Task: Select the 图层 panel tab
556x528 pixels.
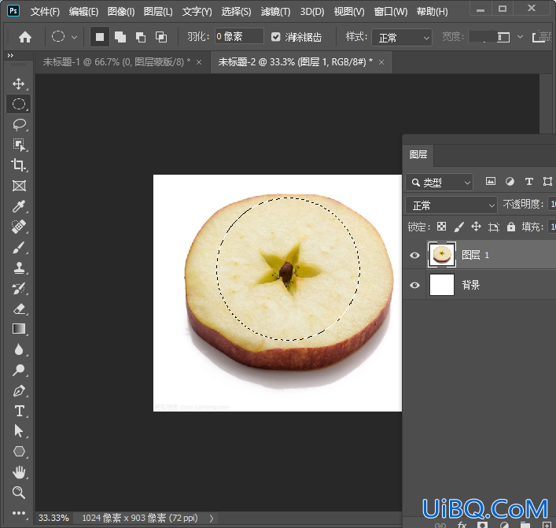Action: tap(418, 155)
